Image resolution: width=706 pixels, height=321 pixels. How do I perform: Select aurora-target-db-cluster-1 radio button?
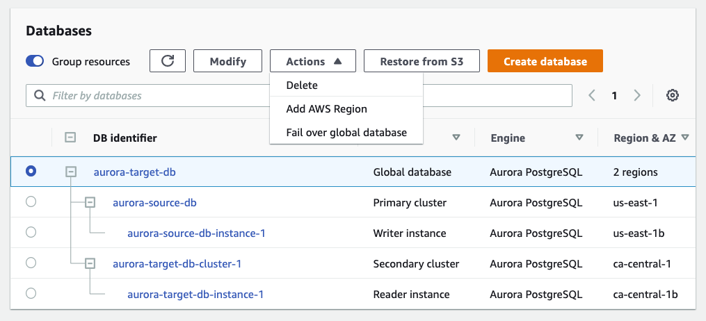pos(31,263)
